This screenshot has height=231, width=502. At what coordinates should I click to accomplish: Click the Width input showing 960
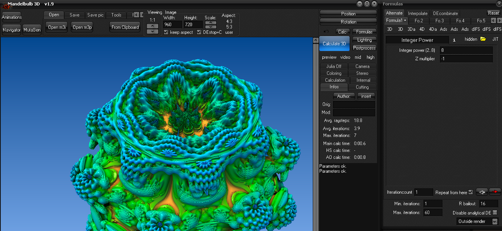(x=172, y=24)
